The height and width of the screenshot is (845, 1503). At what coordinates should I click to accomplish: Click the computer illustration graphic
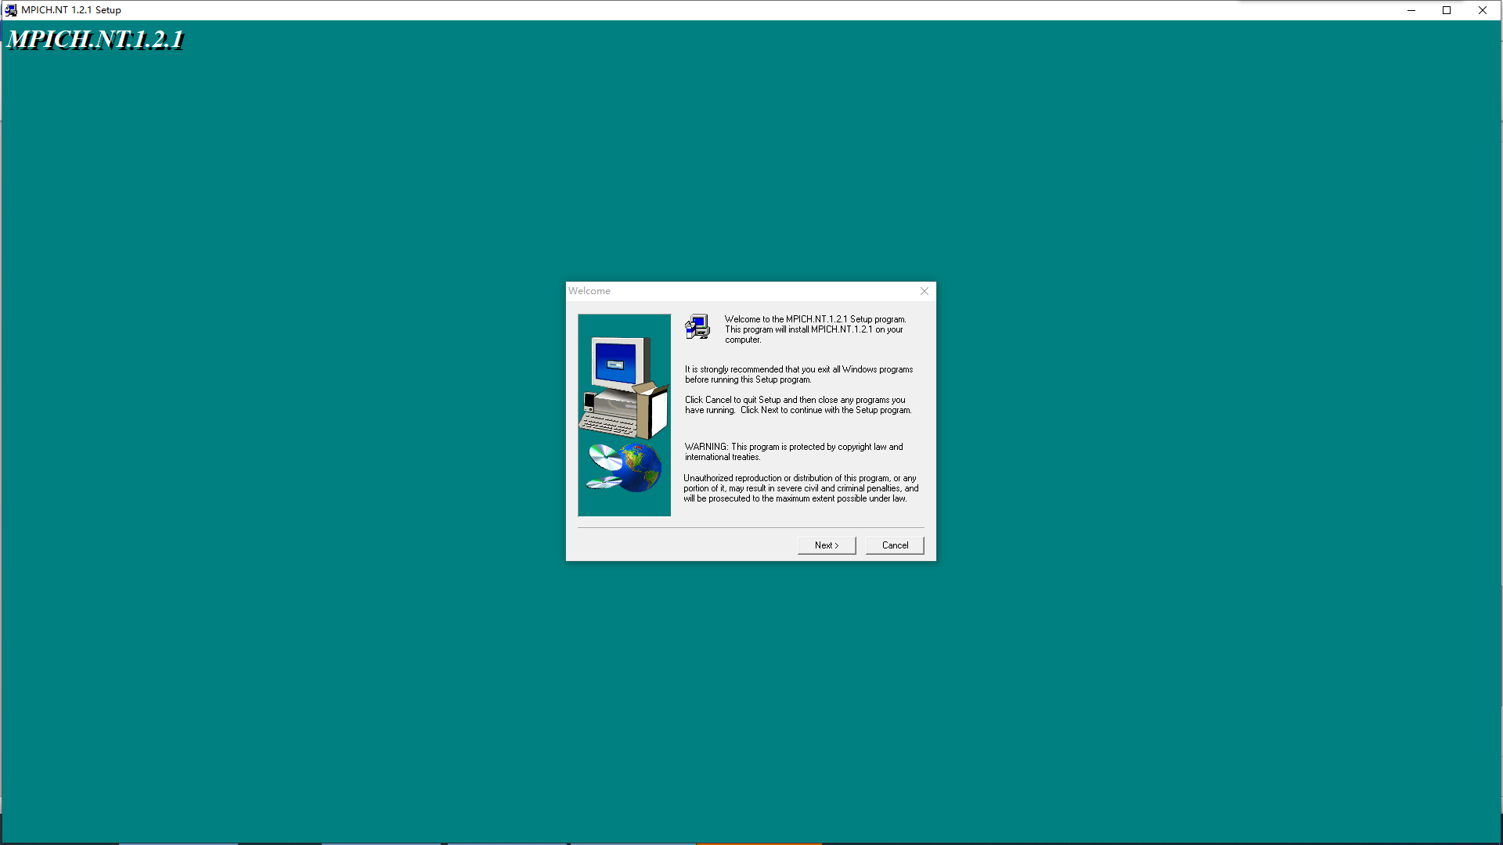(x=624, y=383)
